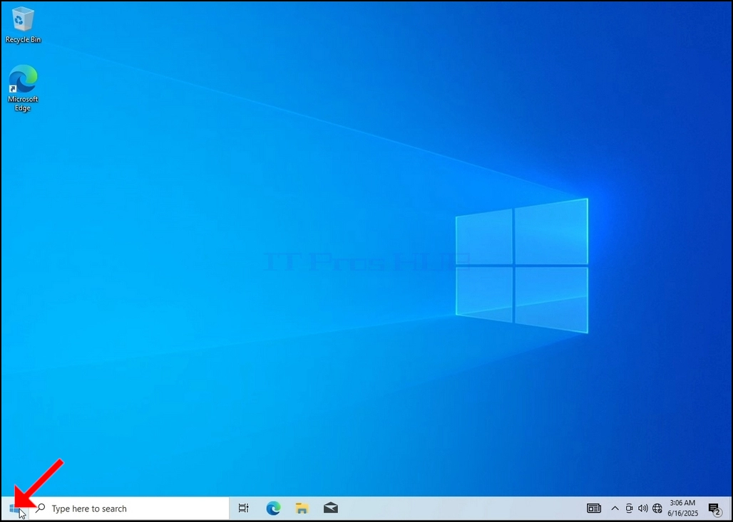Open the News and interests widget
This screenshot has height=522, width=733.
pyautogui.click(x=594, y=508)
